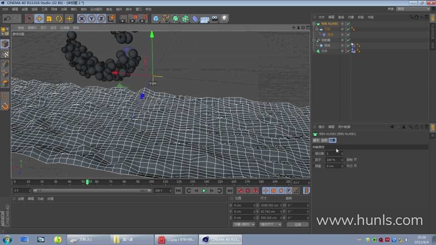Select the highlighted Object tab in attributes panel
Image resolution: width=436 pixels, height=245 pixels.
(332, 141)
